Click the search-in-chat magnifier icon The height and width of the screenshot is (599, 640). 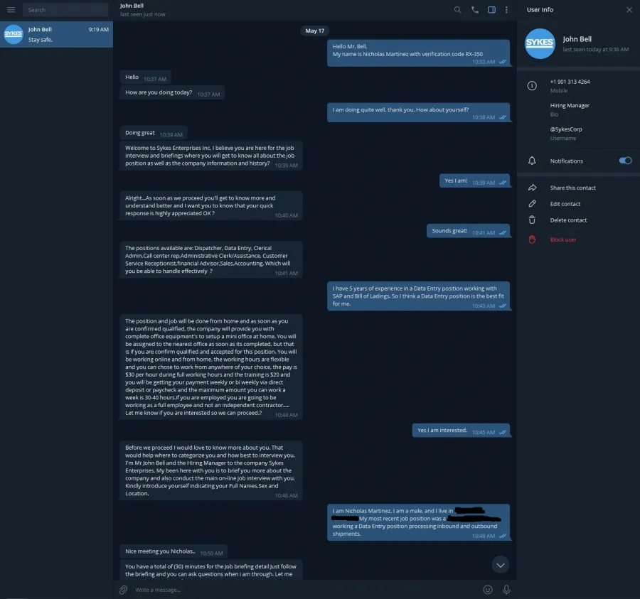(x=457, y=10)
